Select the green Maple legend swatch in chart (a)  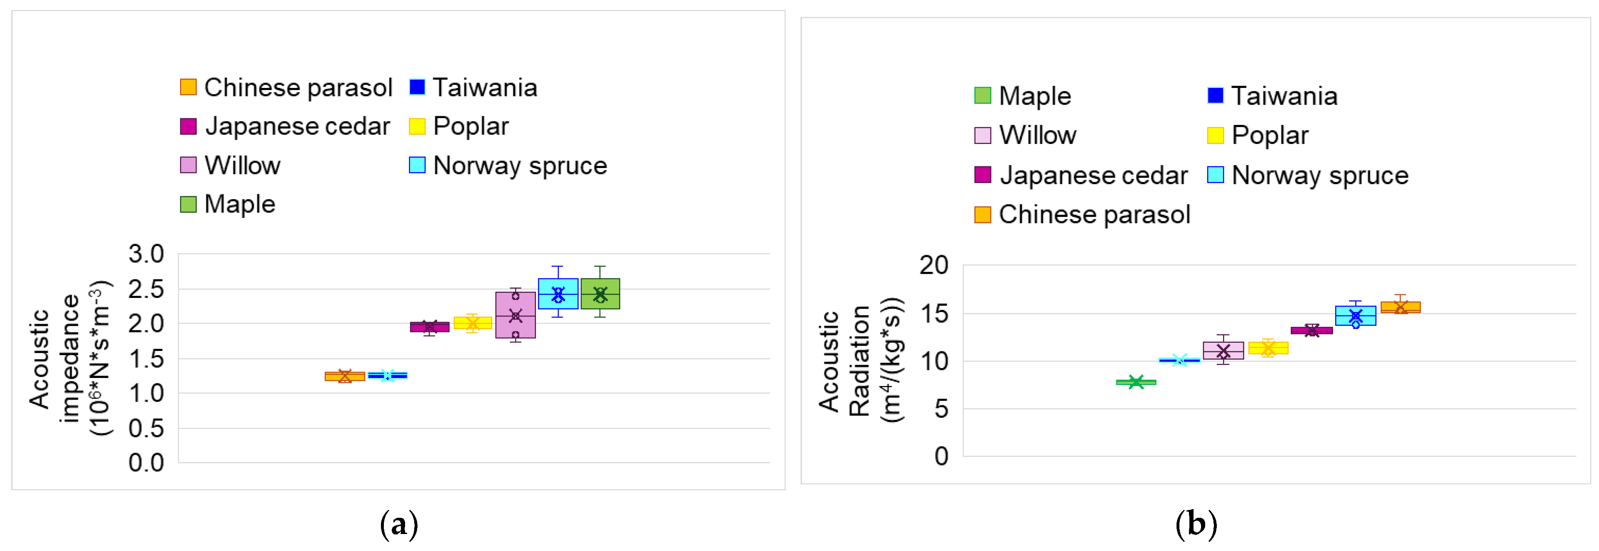[x=187, y=204]
